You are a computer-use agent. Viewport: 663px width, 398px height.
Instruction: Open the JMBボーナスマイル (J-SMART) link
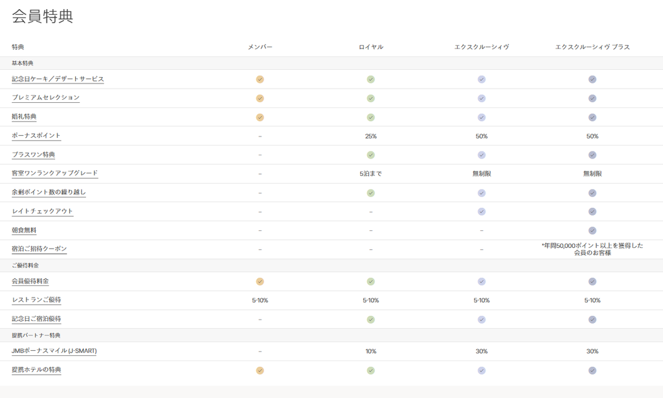point(54,351)
